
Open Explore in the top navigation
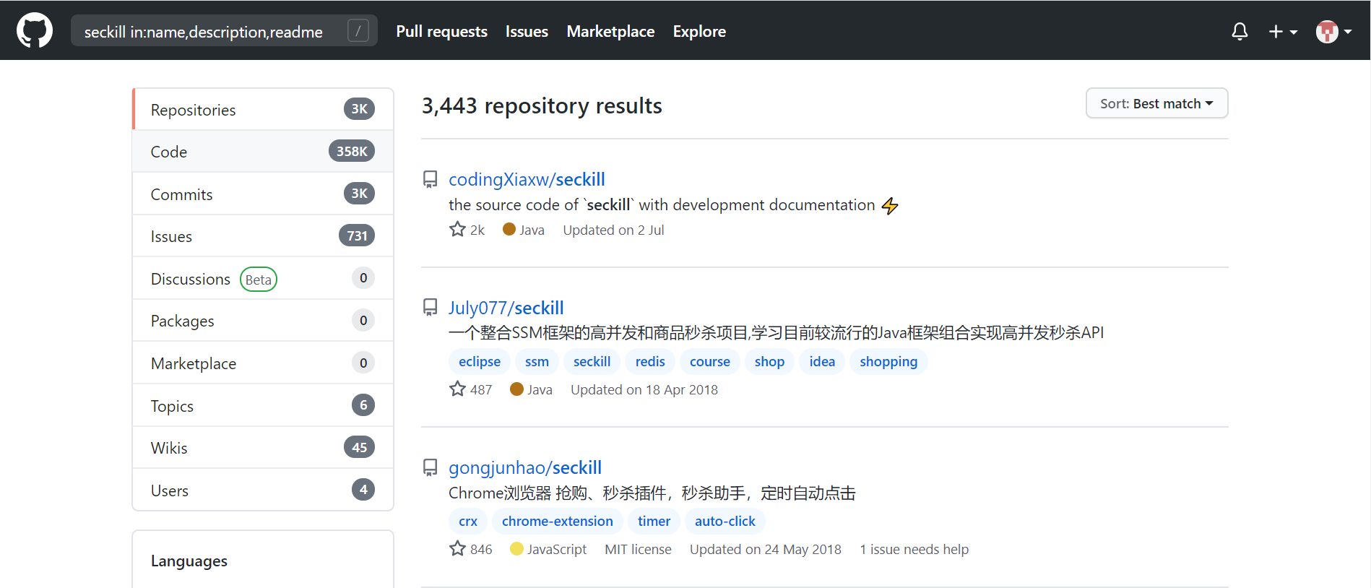point(699,31)
